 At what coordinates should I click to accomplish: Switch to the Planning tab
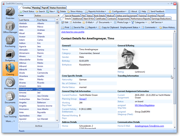(36, 8)
